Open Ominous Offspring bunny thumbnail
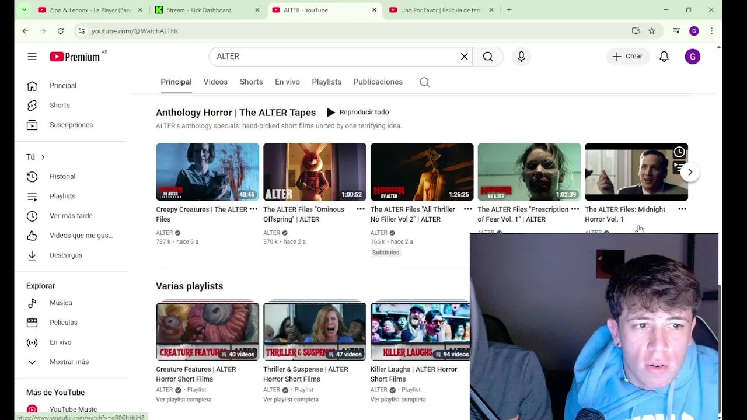Viewport: 747px width, 420px height. click(315, 172)
